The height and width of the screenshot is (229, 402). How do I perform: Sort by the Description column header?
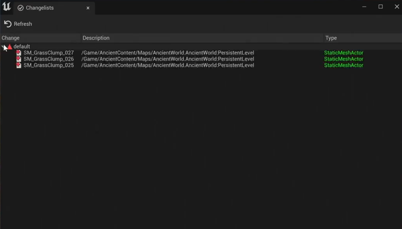(x=96, y=38)
